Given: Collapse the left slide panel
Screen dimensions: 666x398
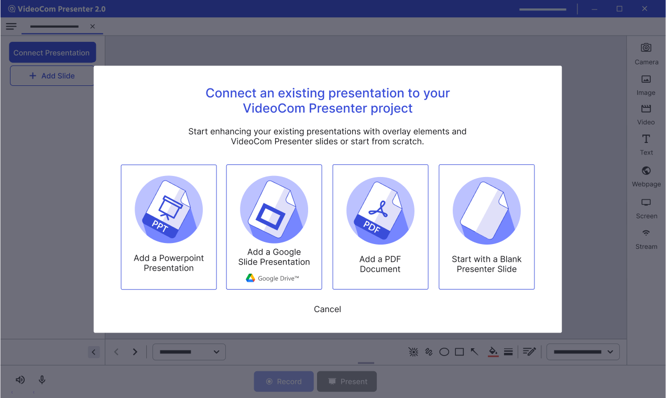Looking at the screenshot, I should tap(94, 351).
